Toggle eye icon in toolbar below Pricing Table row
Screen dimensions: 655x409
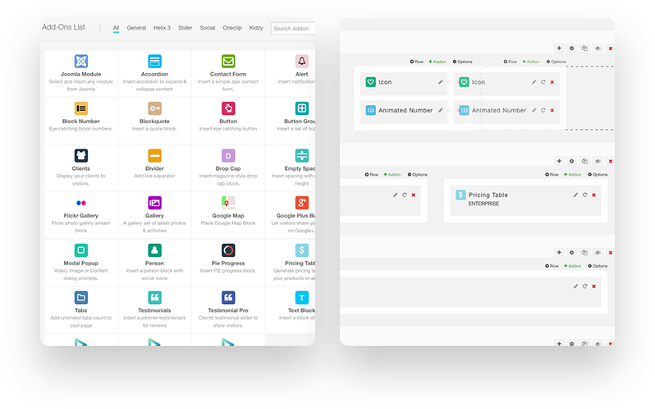598,253
